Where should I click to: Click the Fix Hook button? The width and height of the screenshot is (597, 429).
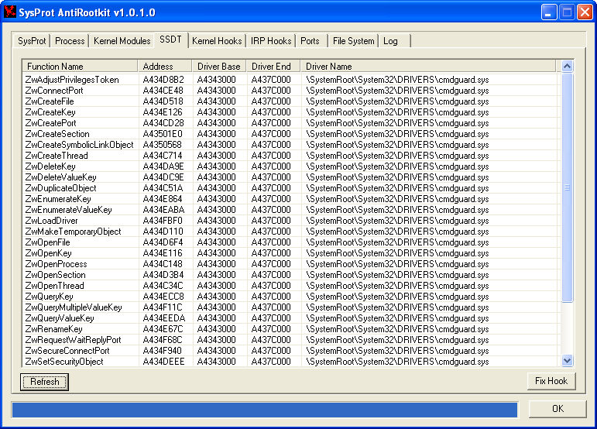pos(551,381)
